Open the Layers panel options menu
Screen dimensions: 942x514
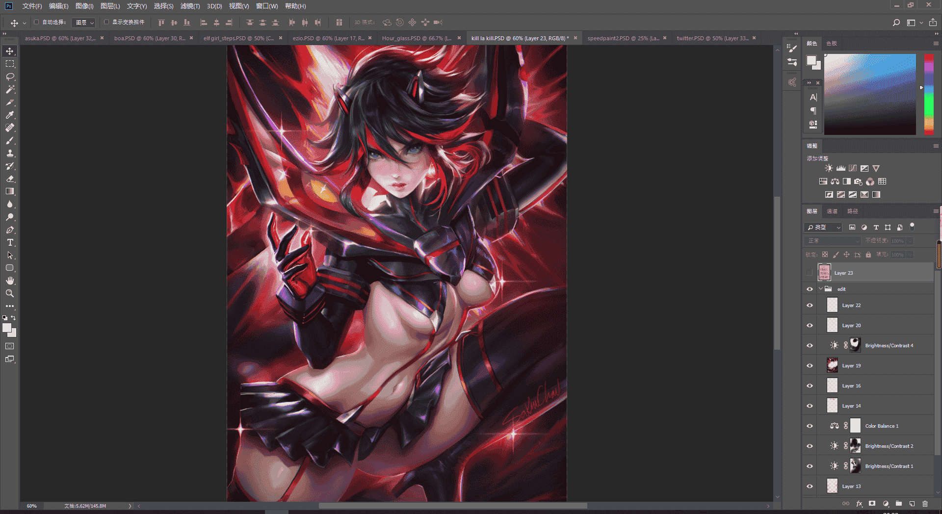click(936, 211)
